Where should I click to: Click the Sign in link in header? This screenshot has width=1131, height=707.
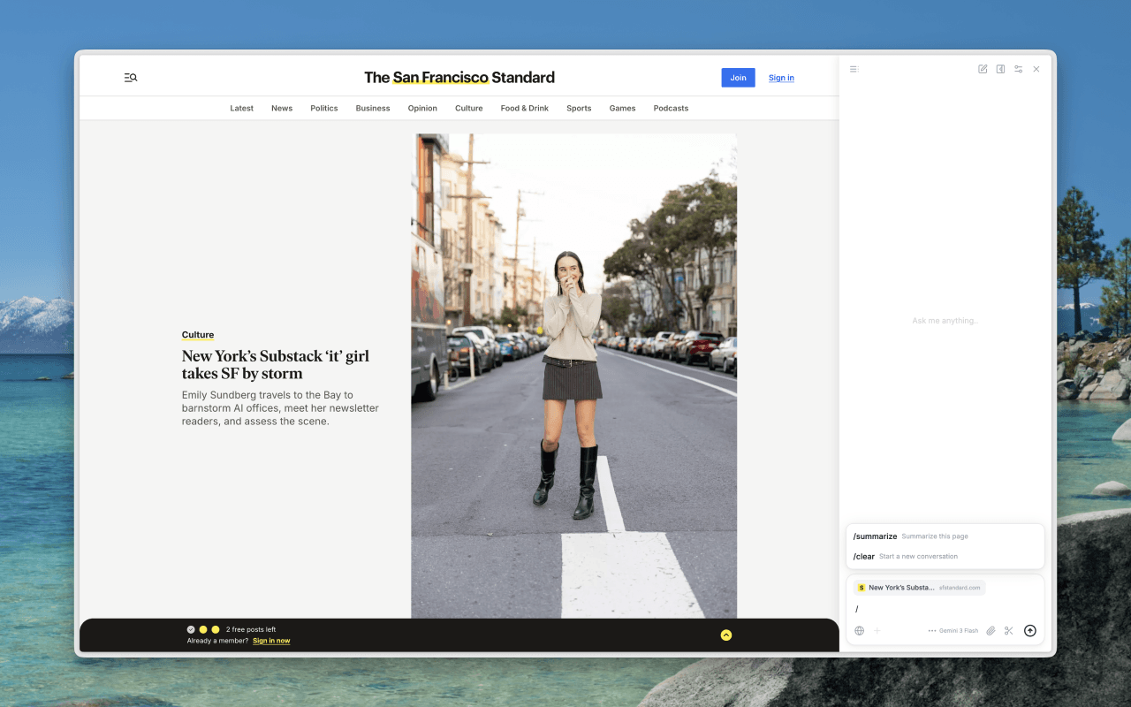(781, 78)
